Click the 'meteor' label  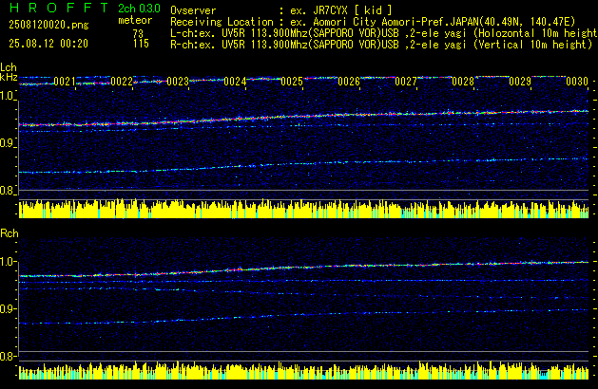pyautogui.click(x=135, y=20)
